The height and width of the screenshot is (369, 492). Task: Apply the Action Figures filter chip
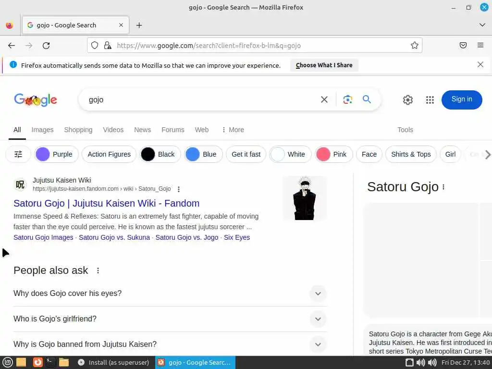pos(109,154)
